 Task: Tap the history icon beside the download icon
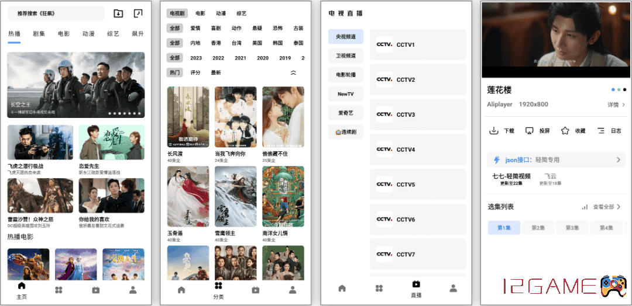(x=138, y=13)
